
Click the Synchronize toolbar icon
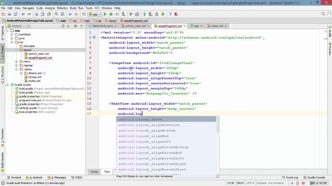pos(16,14)
